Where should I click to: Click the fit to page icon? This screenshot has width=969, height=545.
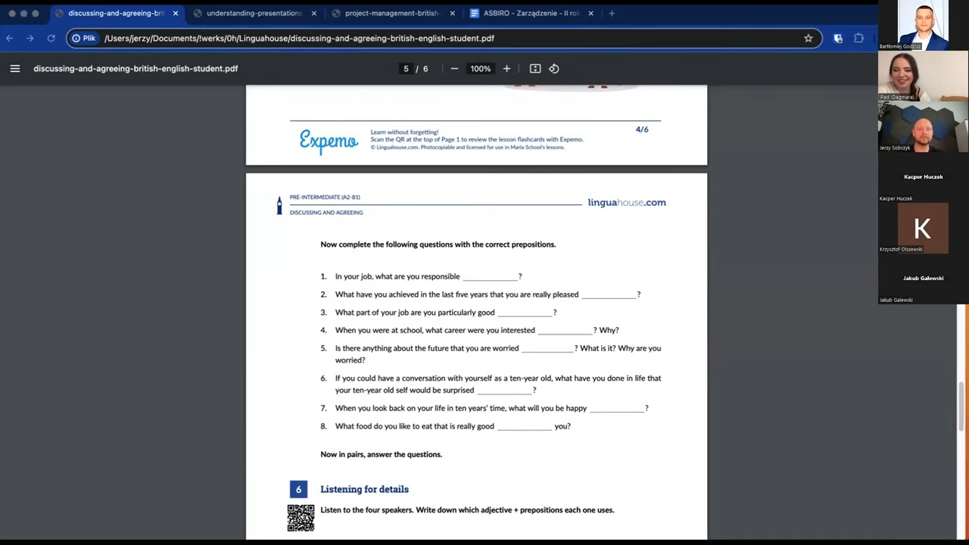pyautogui.click(x=535, y=68)
